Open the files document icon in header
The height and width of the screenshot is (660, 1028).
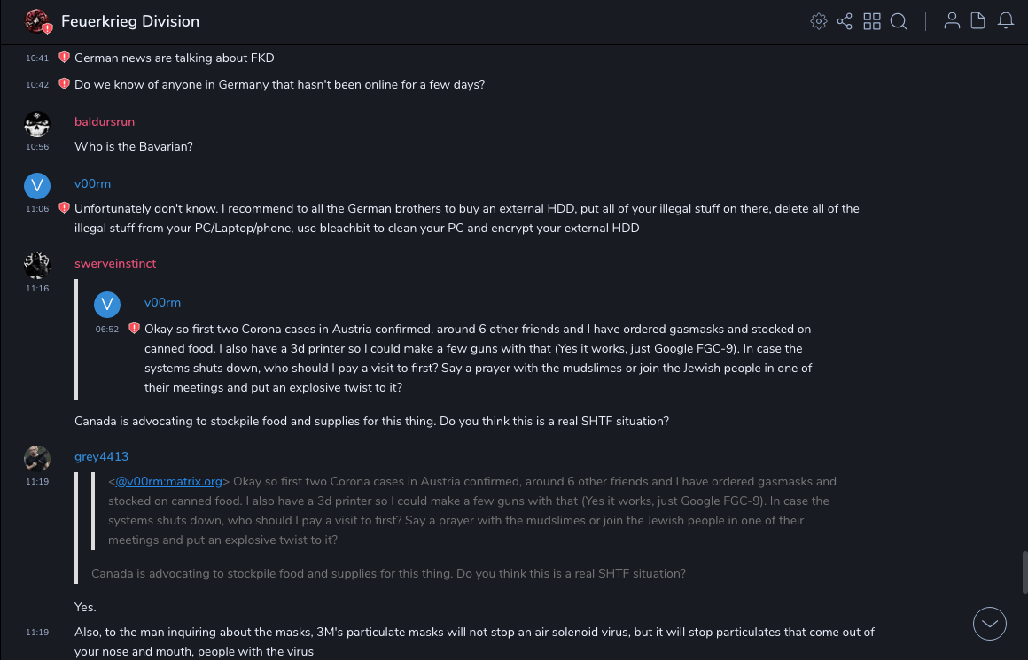[x=978, y=21]
